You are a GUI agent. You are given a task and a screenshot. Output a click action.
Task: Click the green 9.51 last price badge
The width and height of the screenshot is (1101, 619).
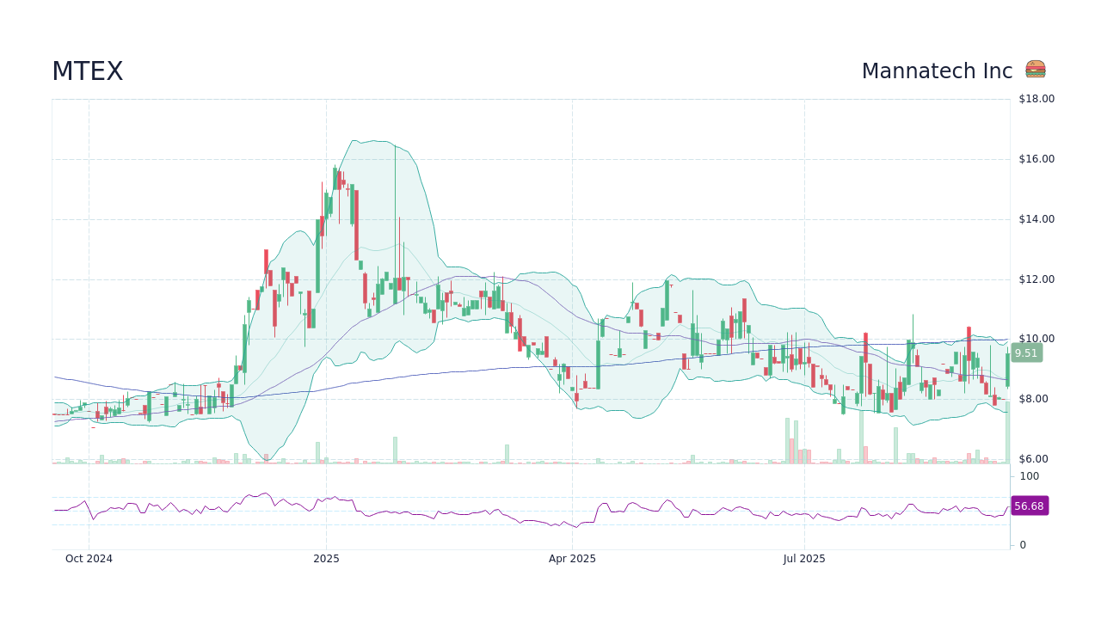(x=1027, y=352)
